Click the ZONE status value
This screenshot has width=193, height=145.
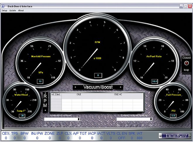click(x=50, y=138)
